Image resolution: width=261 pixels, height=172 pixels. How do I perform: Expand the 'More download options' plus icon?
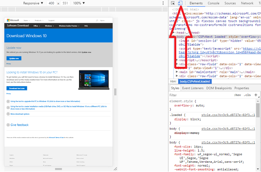pyautogui.click(x=8, y=114)
